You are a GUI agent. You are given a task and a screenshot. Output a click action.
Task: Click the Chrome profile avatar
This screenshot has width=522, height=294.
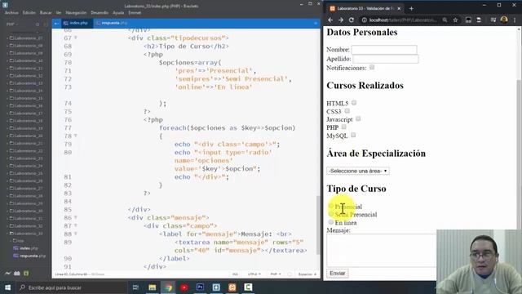[504, 20]
